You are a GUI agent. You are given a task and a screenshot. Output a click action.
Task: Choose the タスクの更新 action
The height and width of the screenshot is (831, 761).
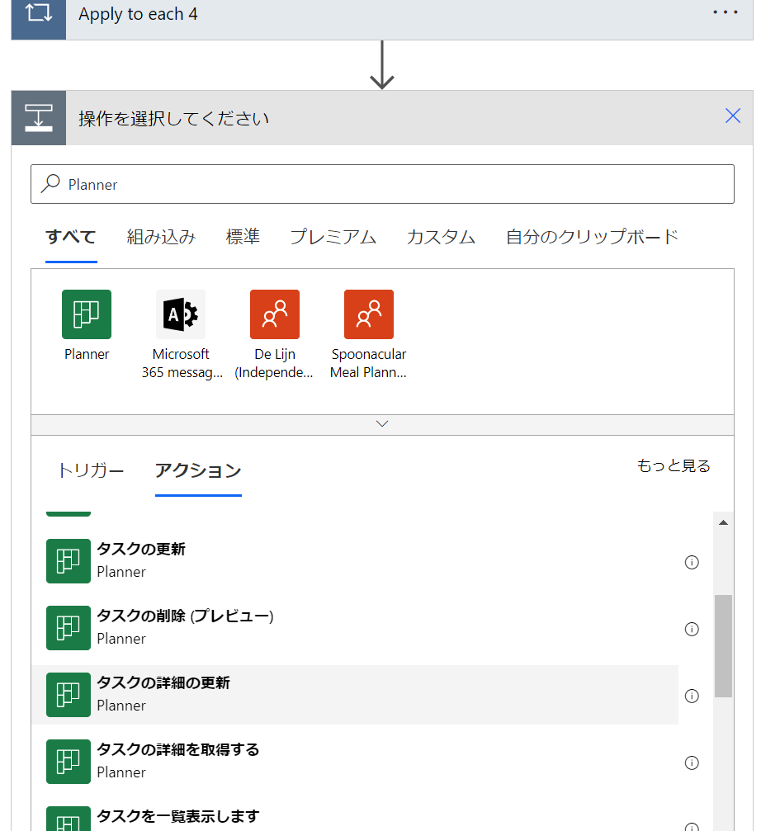[355, 561]
